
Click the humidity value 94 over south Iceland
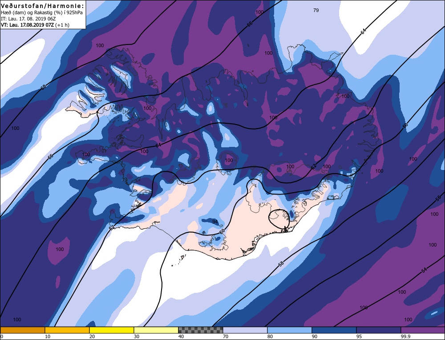pyautogui.click(x=215, y=222)
